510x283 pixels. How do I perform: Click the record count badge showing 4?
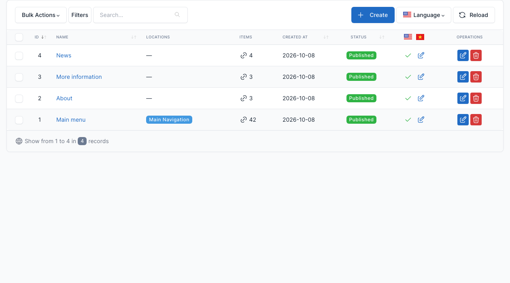[82, 141]
